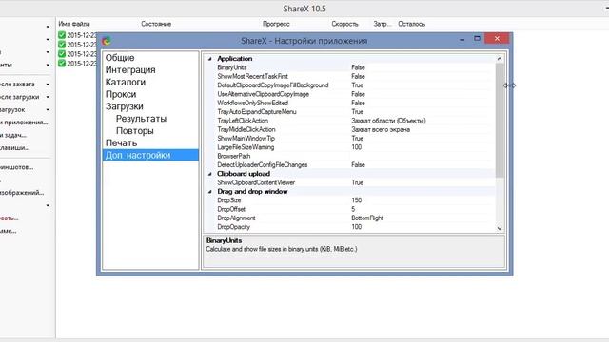The width and height of the screenshot is (609, 342).
Task: Select DefaultClipboardCopyImageFillBackground property
Action: [273, 85]
